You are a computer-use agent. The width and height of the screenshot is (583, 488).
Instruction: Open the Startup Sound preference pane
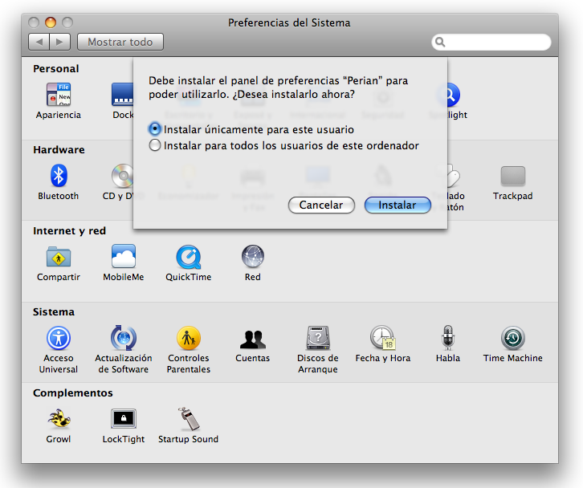(189, 425)
